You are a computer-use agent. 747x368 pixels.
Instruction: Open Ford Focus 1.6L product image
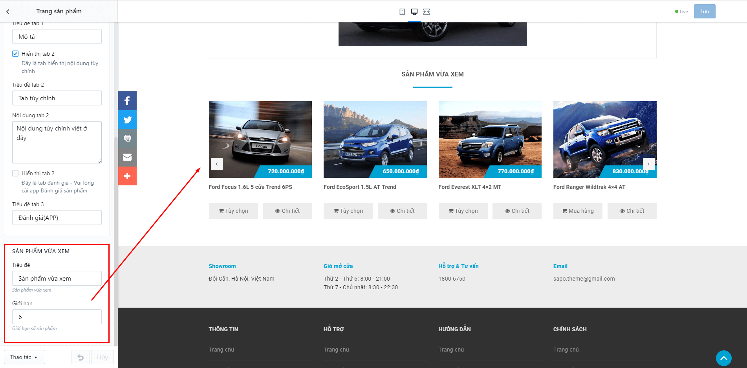(260, 140)
